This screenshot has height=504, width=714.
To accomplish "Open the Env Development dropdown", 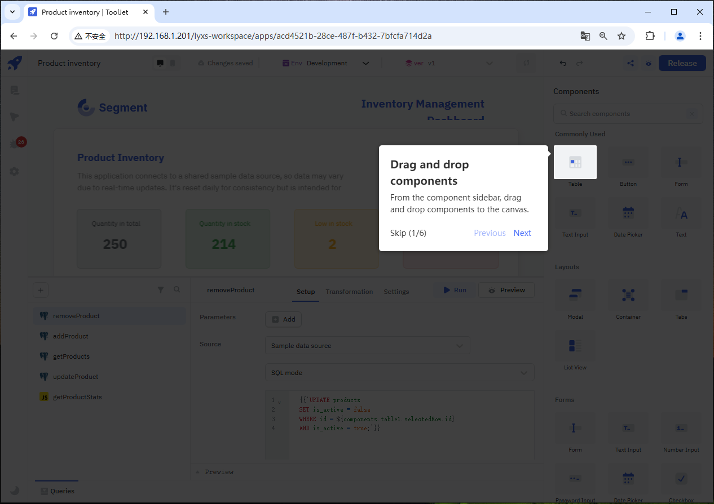I will (326, 63).
